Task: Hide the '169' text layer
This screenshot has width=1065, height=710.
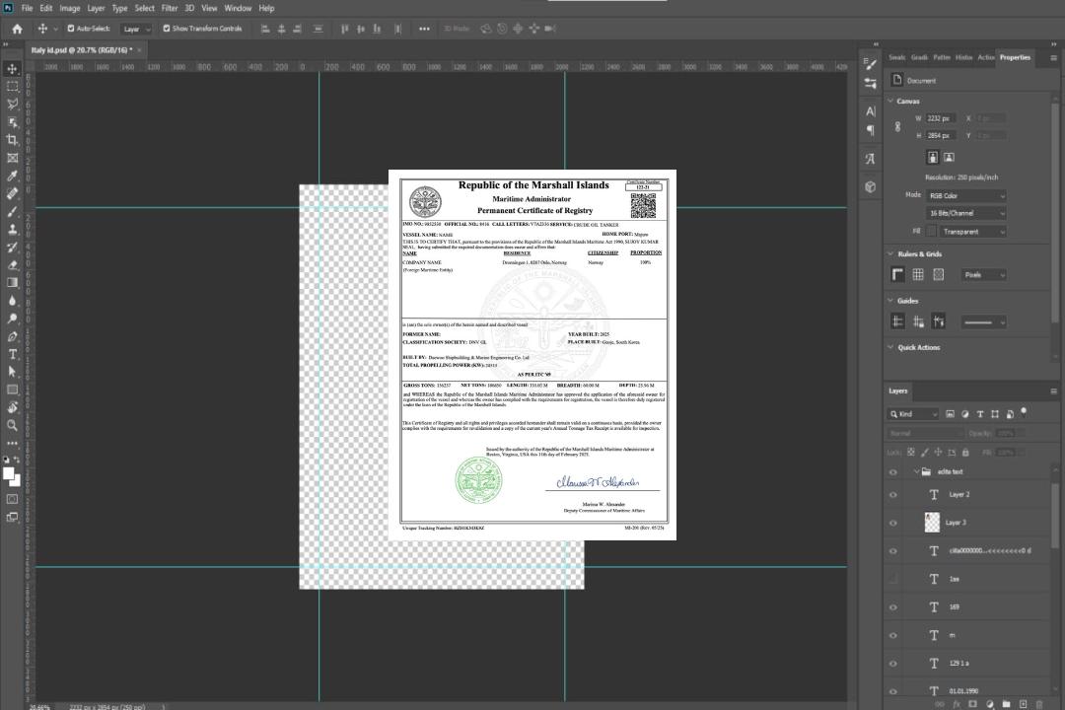Action: [x=893, y=607]
